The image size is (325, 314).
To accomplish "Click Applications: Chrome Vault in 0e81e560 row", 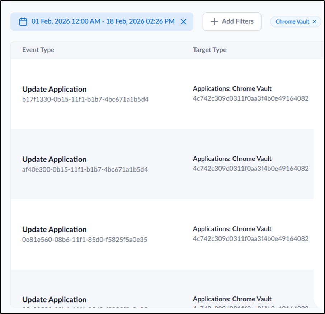I will point(232,229).
